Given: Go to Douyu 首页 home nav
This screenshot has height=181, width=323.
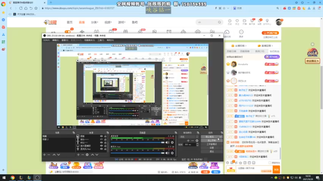Looking at the screenshot, I should pyautogui.click(x=69, y=22).
